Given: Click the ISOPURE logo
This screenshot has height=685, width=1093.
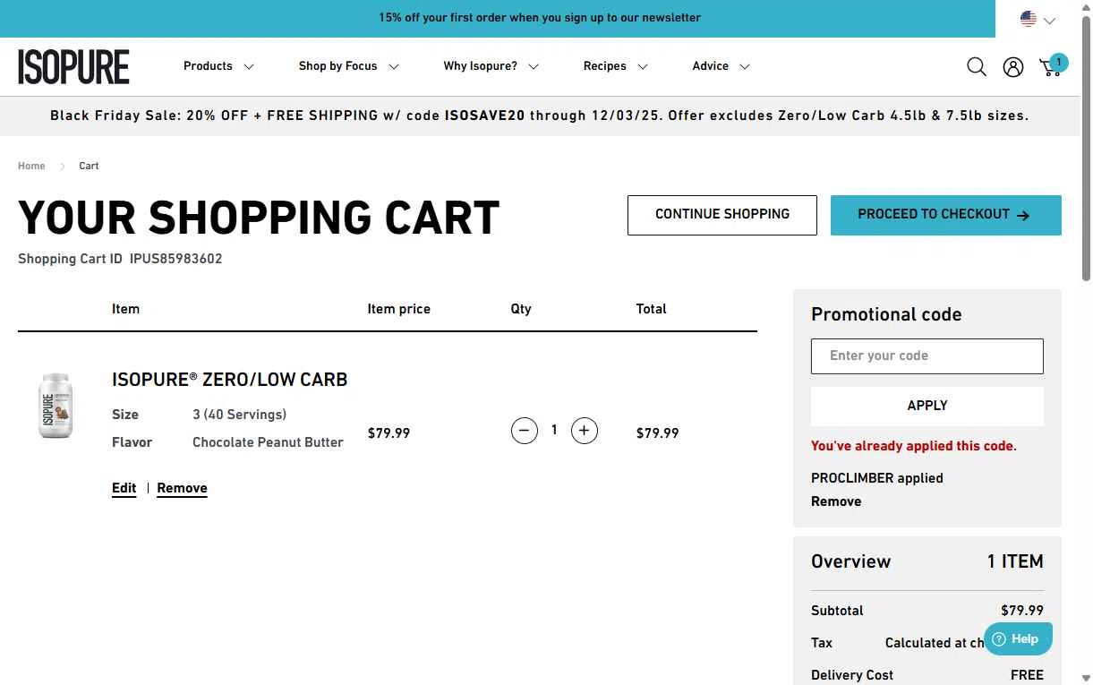Looking at the screenshot, I should 73,67.
